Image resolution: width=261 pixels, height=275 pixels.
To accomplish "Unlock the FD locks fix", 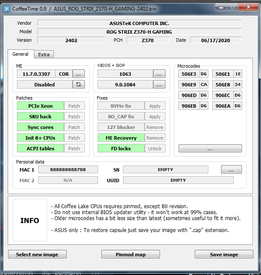I will coord(155,149).
